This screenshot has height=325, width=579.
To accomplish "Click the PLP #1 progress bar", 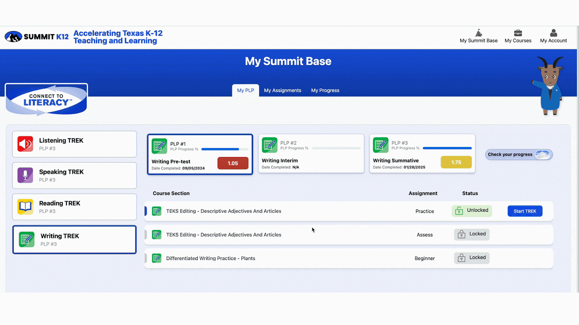I will (225, 149).
